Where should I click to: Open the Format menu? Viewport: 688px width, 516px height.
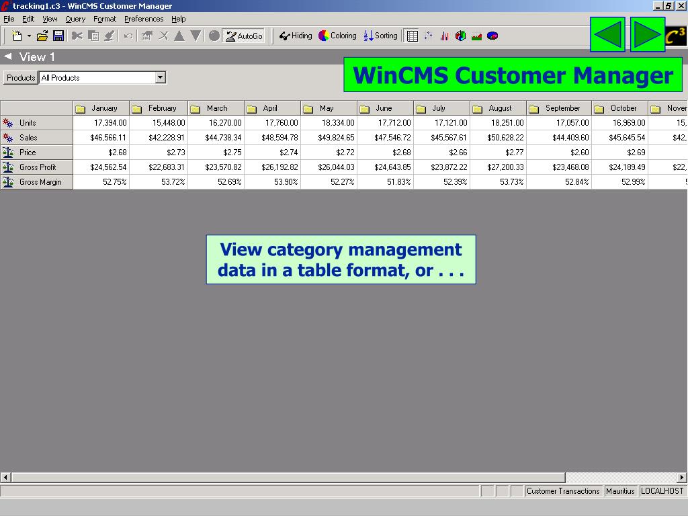click(105, 19)
